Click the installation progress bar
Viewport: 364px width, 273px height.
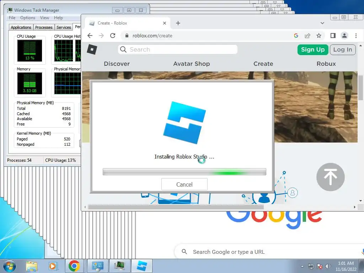point(184,172)
